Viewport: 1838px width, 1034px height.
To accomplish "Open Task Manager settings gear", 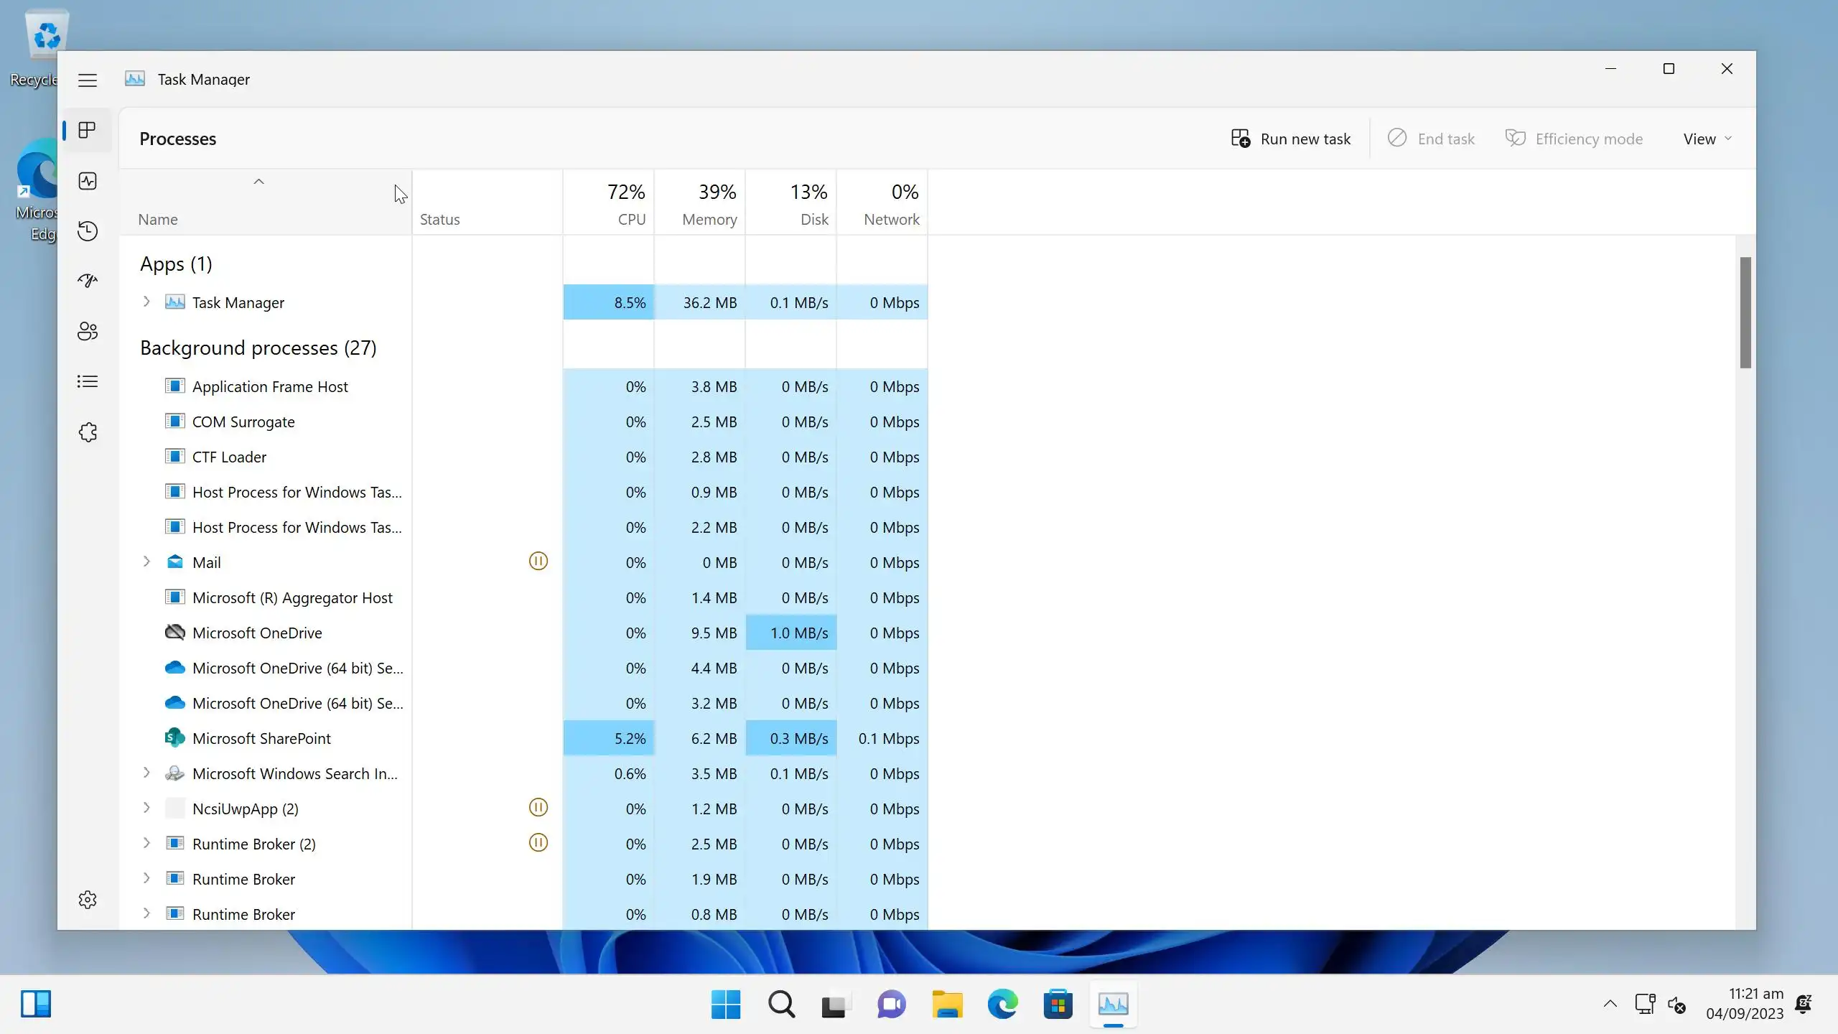I will coord(88,900).
